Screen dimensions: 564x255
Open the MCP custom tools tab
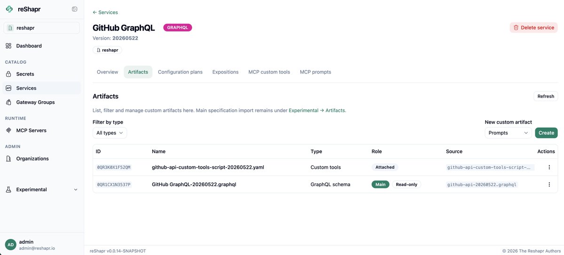(x=269, y=72)
